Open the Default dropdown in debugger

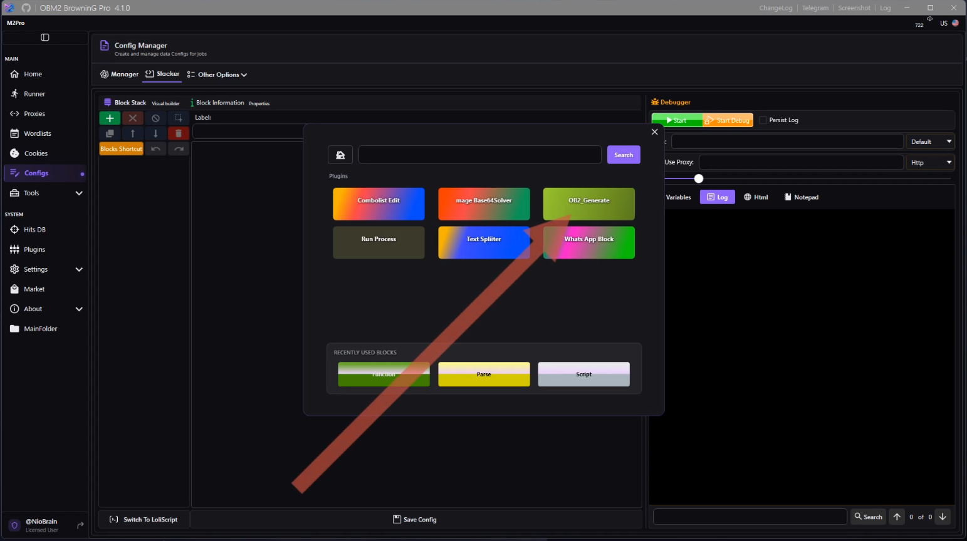click(931, 142)
